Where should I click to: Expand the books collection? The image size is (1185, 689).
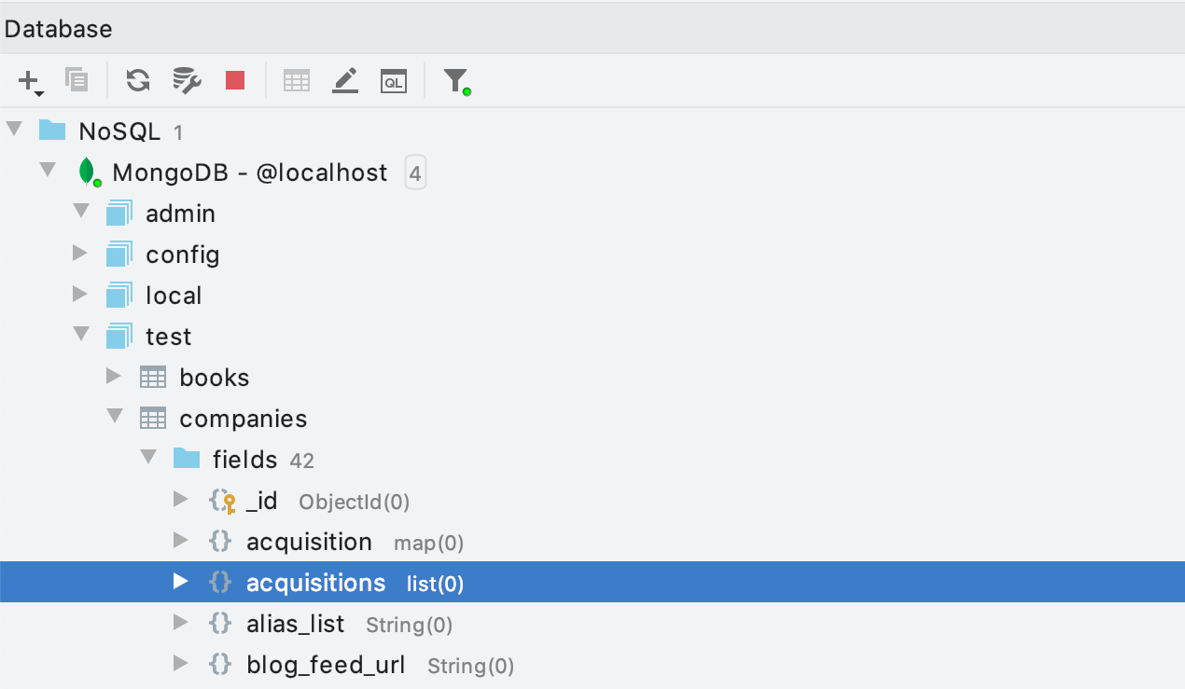[114, 377]
